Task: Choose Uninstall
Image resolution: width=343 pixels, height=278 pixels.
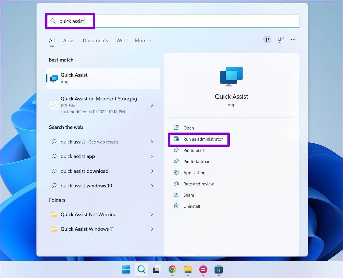Action: 192,206
